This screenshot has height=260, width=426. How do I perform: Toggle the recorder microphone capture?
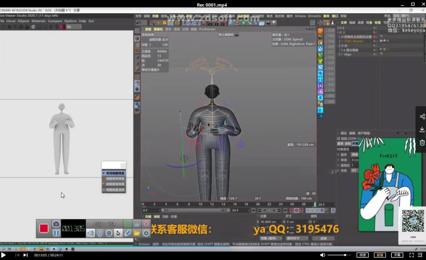(x=100, y=233)
